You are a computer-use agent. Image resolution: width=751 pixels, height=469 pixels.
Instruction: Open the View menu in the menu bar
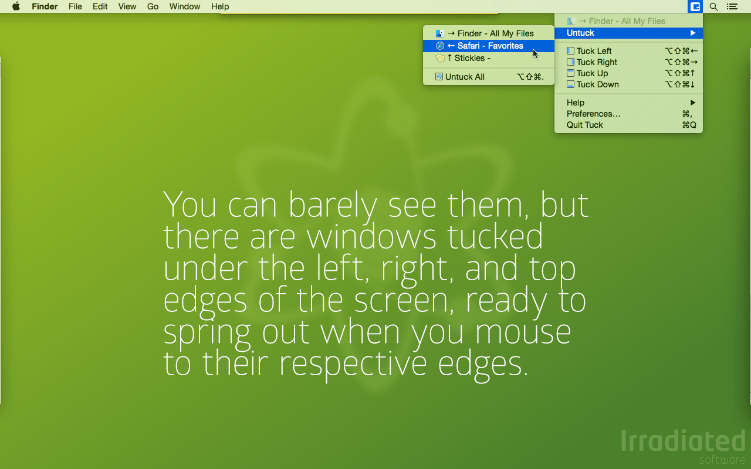coord(127,6)
